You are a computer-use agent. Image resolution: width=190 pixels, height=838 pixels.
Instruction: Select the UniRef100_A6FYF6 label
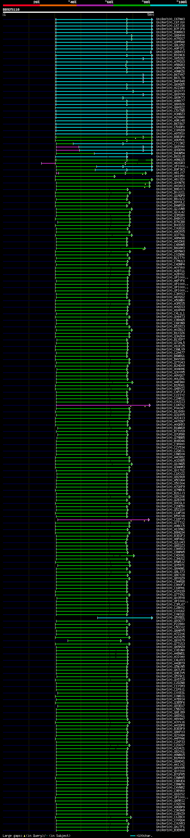(x=170, y=281)
